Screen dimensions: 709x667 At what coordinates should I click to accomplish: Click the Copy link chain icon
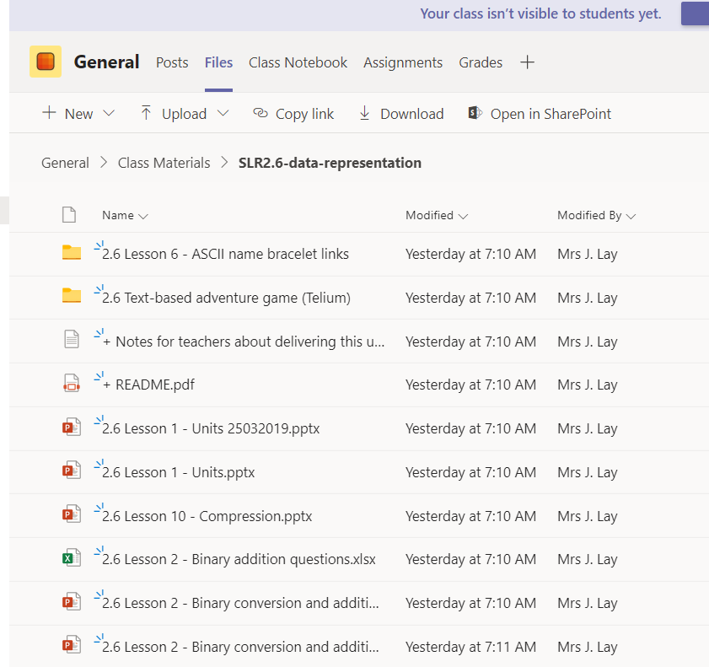(261, 113)
